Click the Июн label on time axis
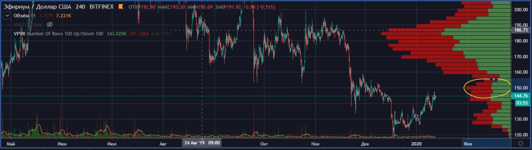This screenshot has height=150, width=532. pyautogui.click(x=62, y=143)
